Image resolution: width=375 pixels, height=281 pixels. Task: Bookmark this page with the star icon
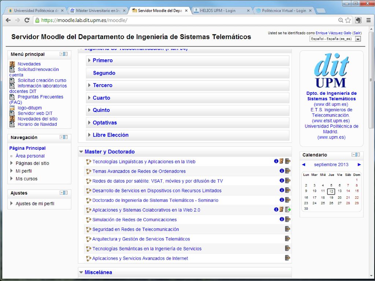(348, 20)
